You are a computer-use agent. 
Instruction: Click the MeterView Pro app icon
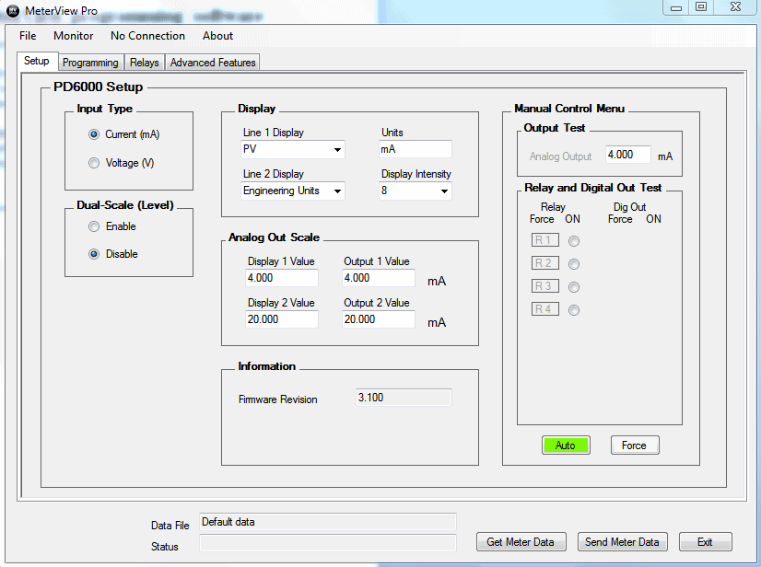coord(13,11)
